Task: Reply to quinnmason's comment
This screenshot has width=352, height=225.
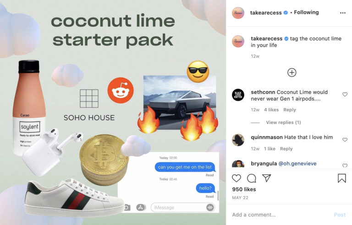Action: [286, 149]
